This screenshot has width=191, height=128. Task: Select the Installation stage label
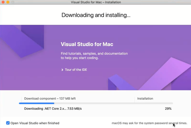[145, 98]
